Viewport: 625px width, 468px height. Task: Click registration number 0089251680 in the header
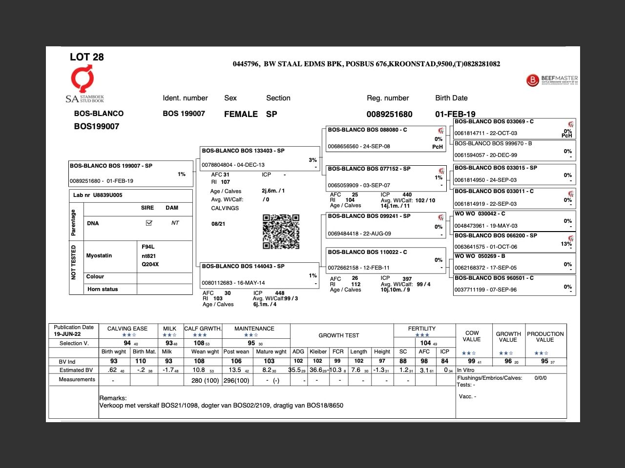pyautogui.click(x=389, y=115)
